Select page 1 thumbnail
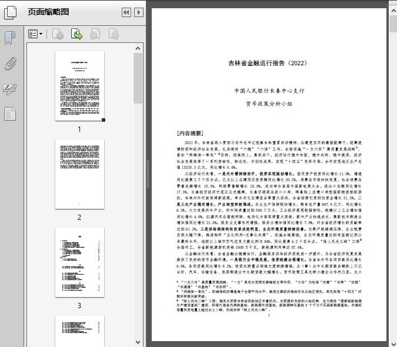Image resolution: width=397 pixels, height=347 pixels. 79,86
